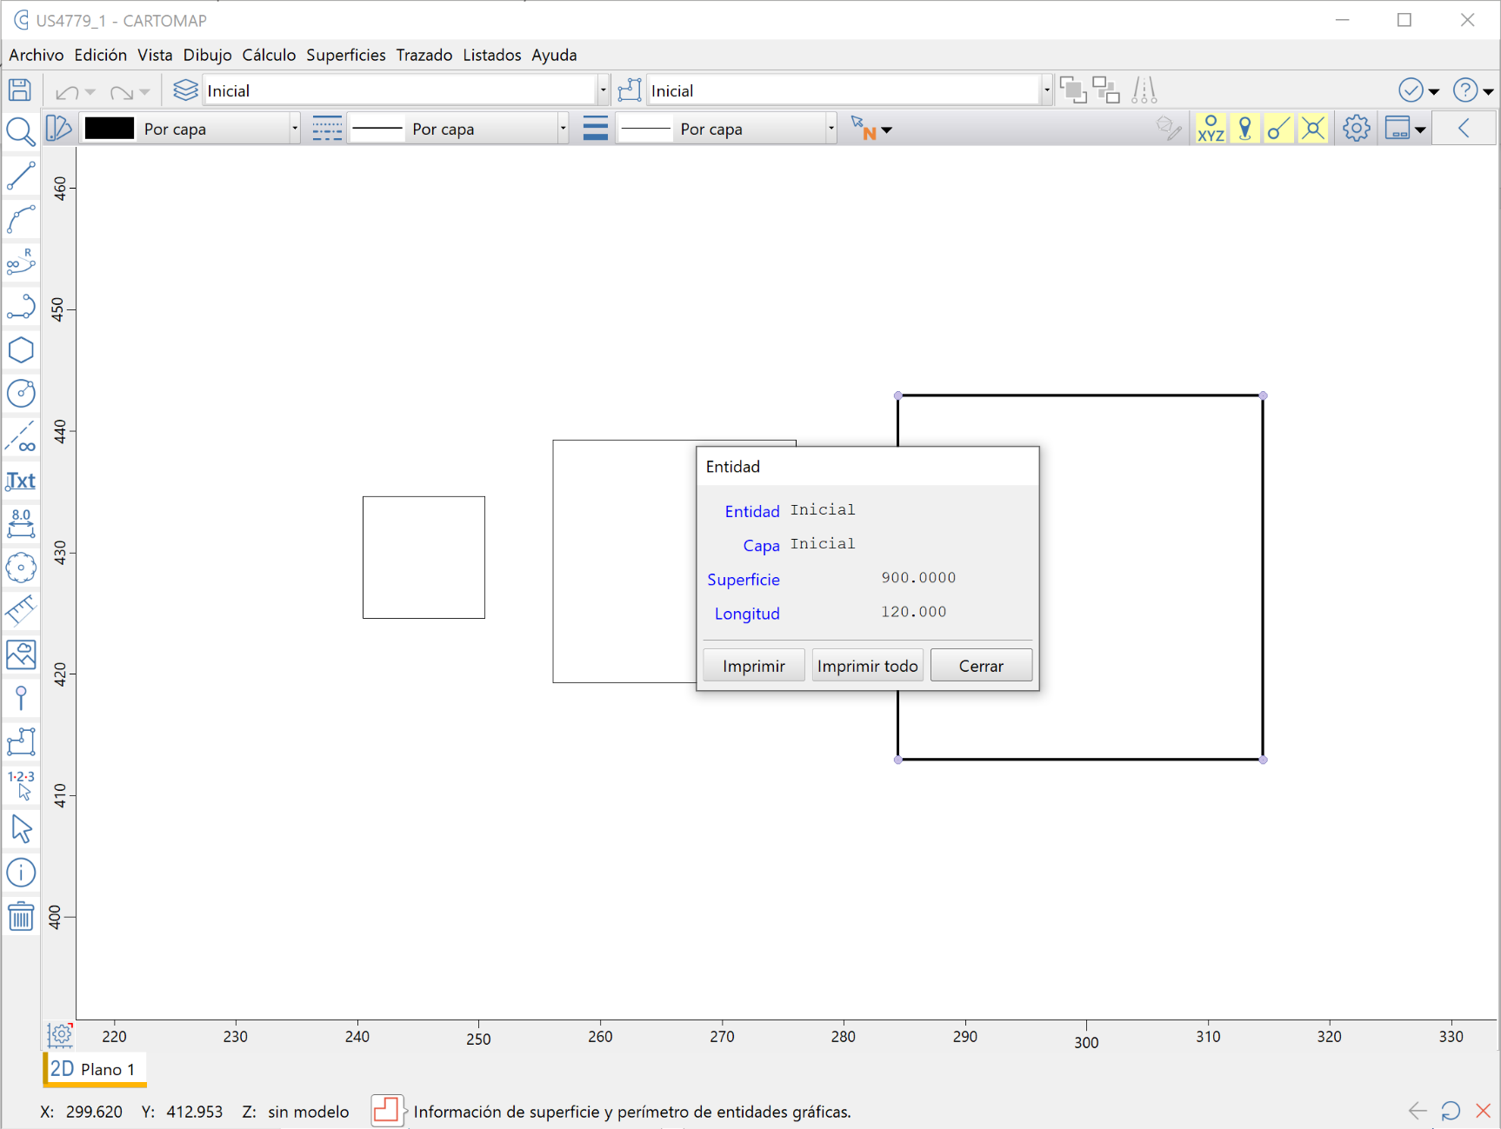Expand the help question mark dropdown
This screenshot has height=1129, width=1501.
1488,91
